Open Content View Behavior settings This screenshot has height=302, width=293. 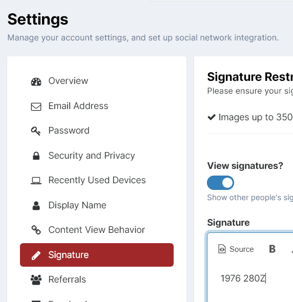pyautogui.click(x=97, y=230)
